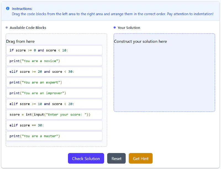Click the Reset button
The image size is (221, 169).
pyautogui.click(x=116, y=158)
